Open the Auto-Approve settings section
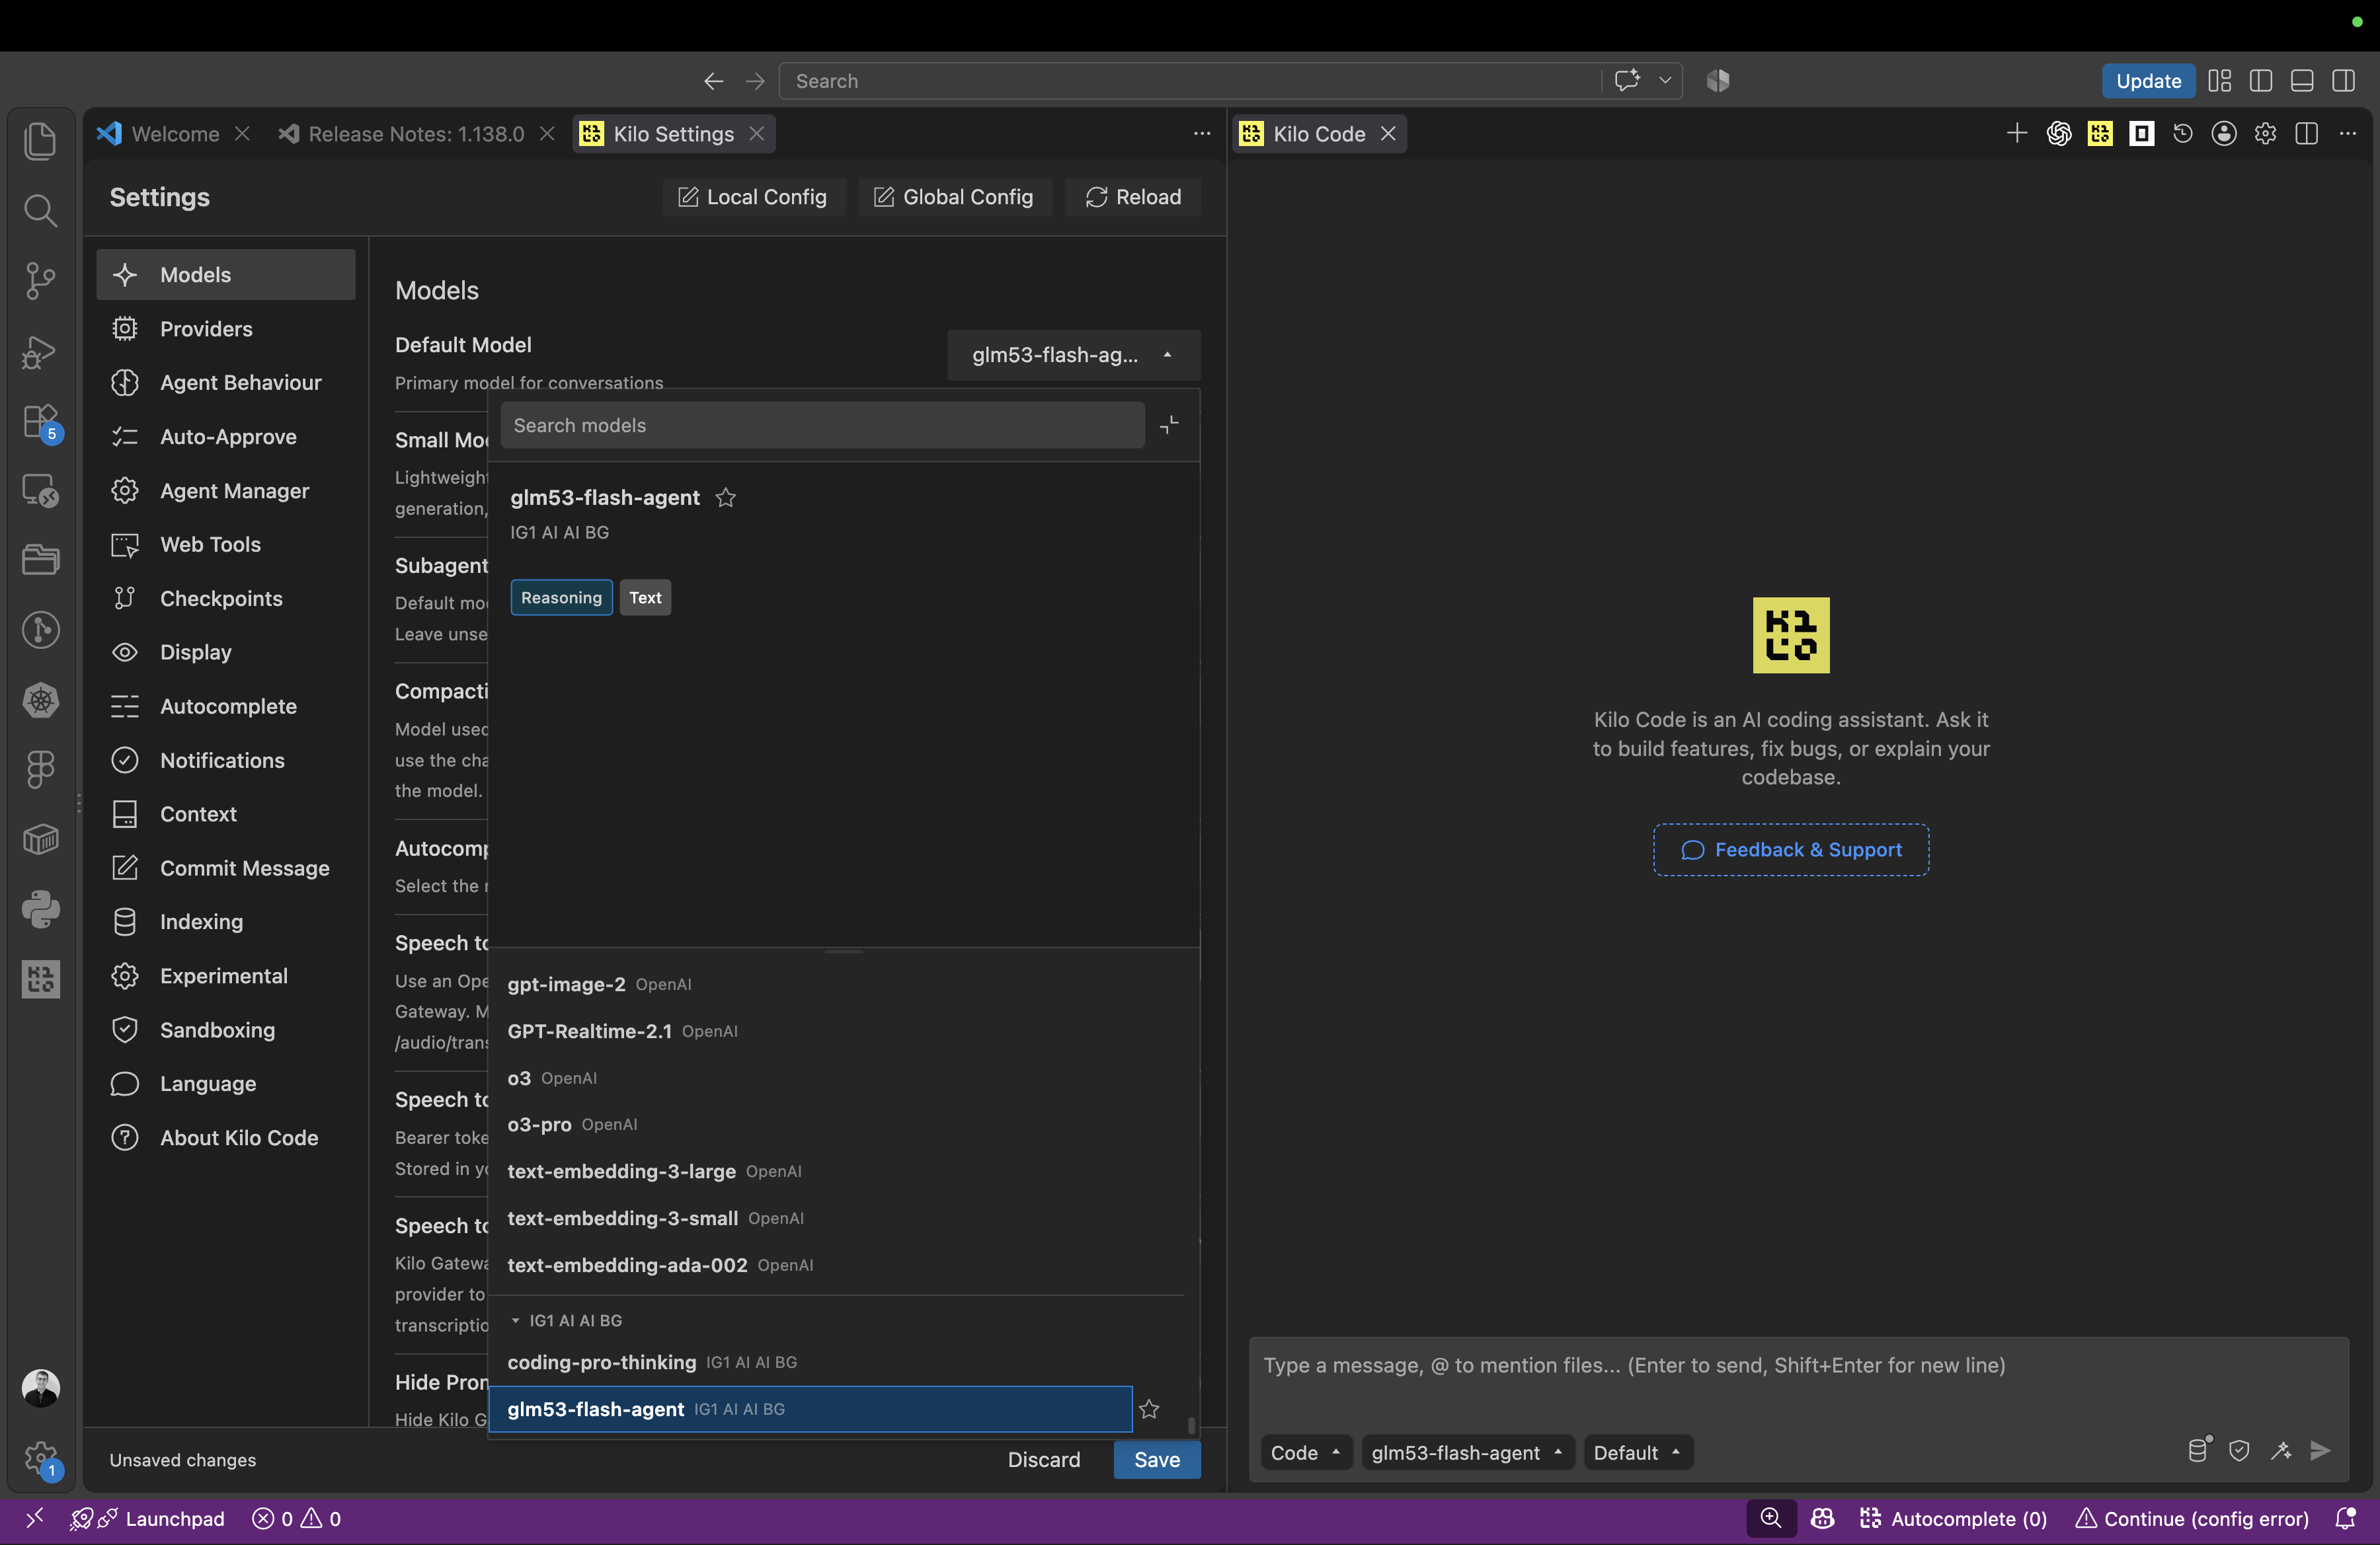The height and width of the screenshot is (1545, 2380). pyautogui.click(x=226, y=437)
